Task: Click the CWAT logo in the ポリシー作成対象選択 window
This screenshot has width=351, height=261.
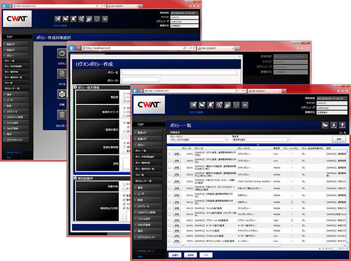Action: tap(17, 18)
